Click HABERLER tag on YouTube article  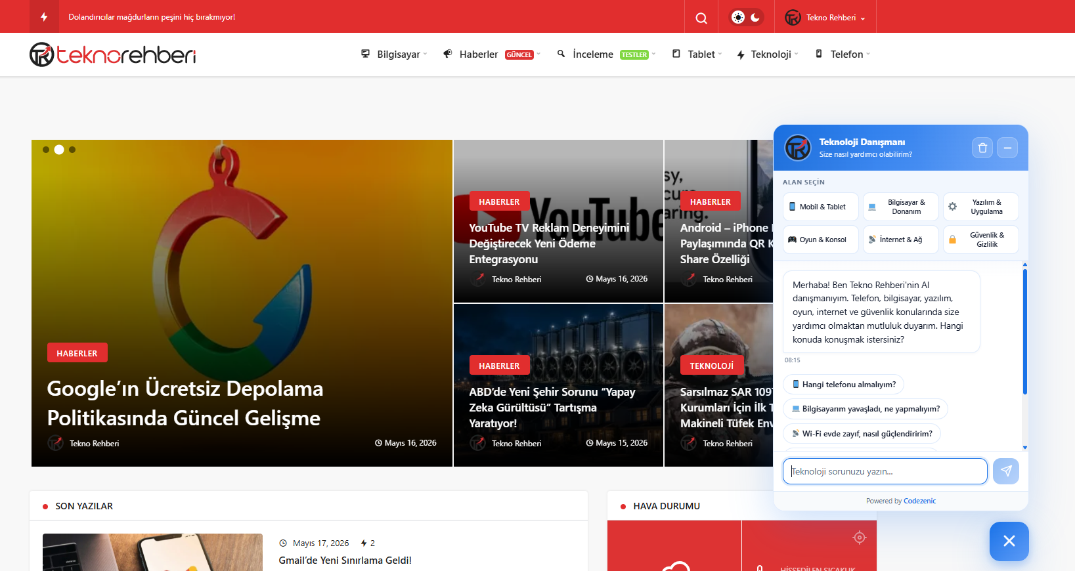(499, 201)
